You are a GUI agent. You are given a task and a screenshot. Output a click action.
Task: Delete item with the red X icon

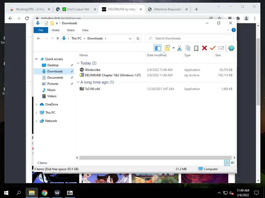coord(204,48)
